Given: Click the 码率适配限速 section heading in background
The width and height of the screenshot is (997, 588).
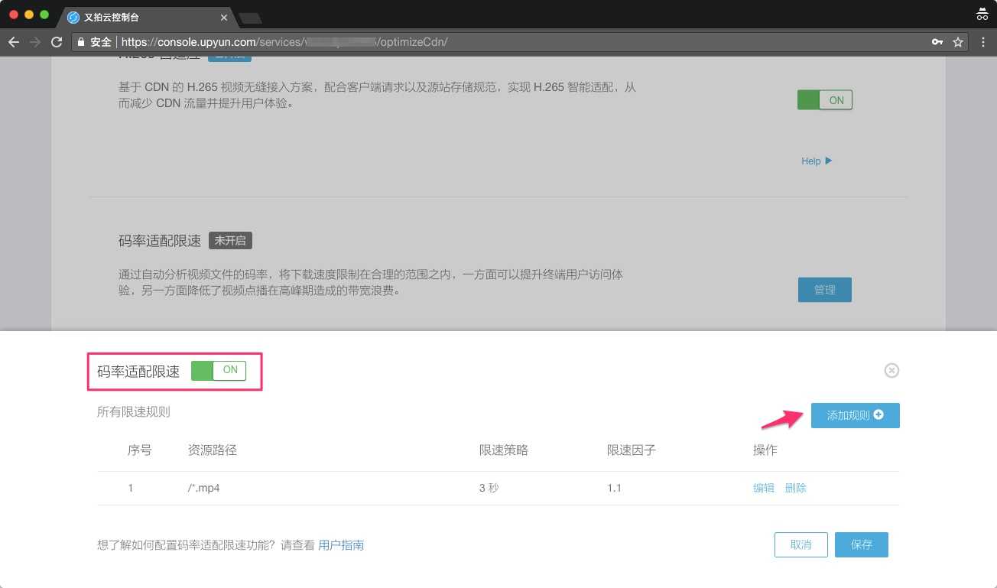Looking at the screenshot, I should tap(160, 241).
